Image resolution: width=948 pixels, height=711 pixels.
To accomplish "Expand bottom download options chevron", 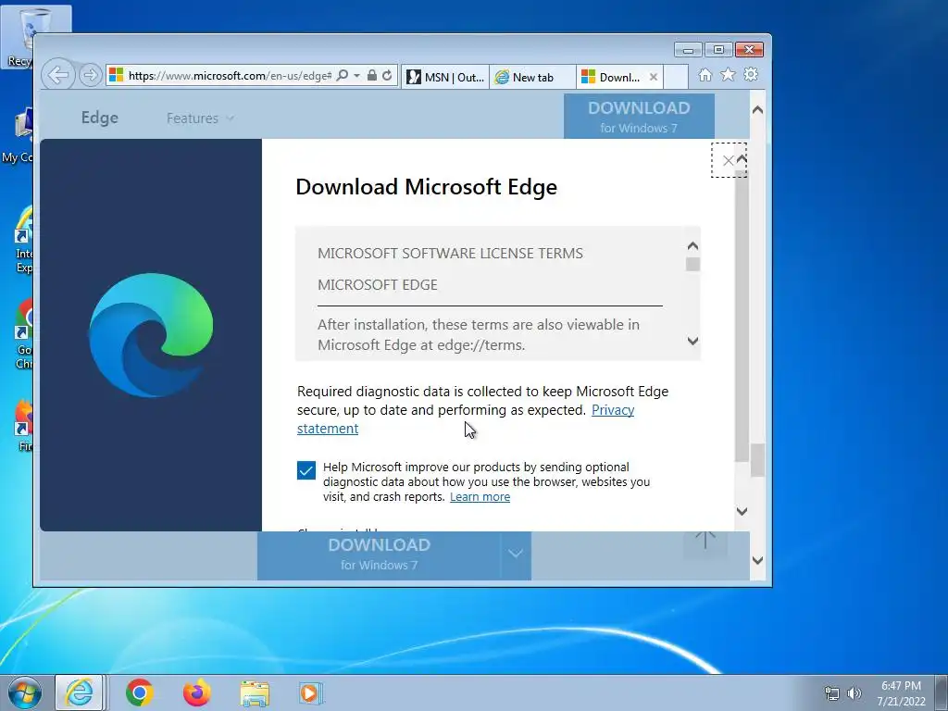I will tap(516, 554).
